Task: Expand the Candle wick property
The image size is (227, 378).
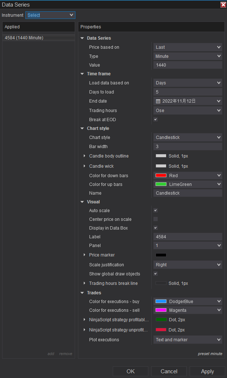Action: click(x=85, y=166)
